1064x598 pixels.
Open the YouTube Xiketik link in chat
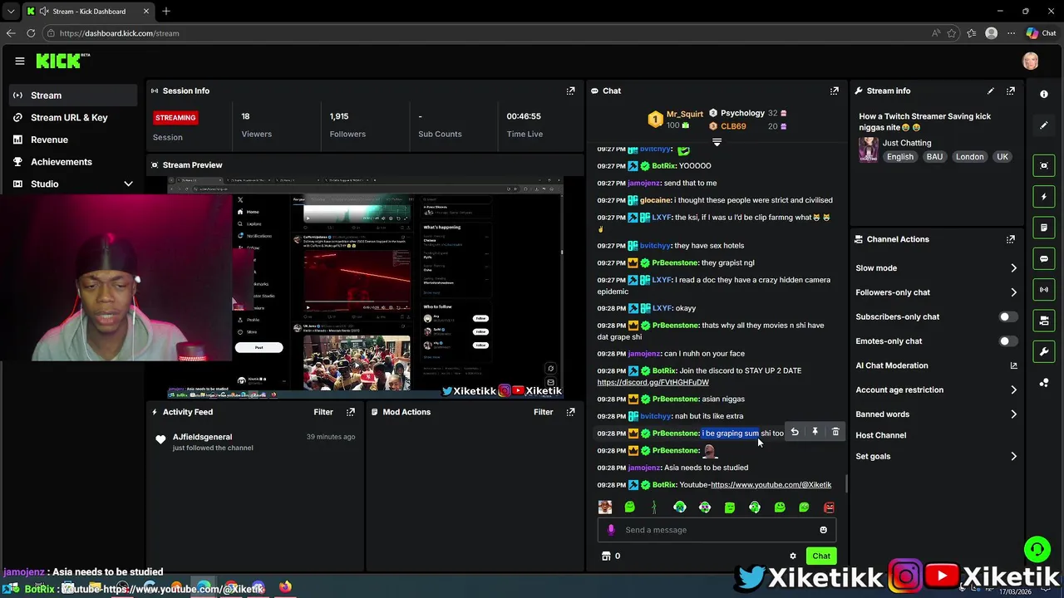(x=771, y=485)
